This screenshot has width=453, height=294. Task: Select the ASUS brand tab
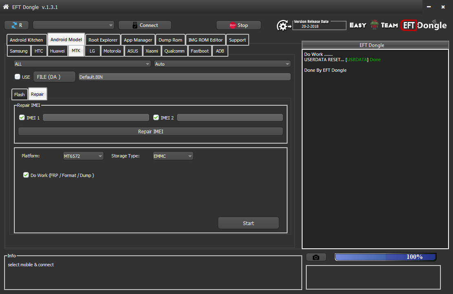pos(133,51)
